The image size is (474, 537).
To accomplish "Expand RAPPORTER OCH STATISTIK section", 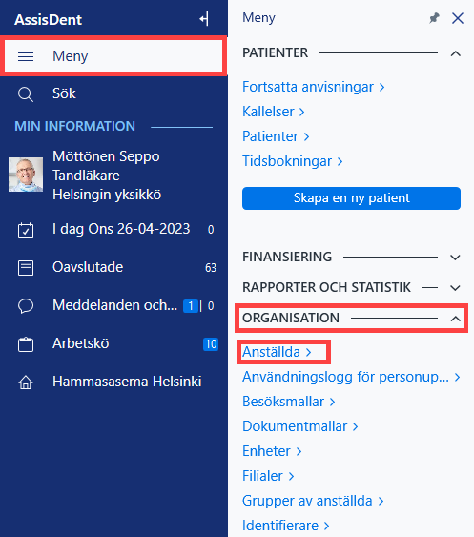I will click(x=455, y=288).
